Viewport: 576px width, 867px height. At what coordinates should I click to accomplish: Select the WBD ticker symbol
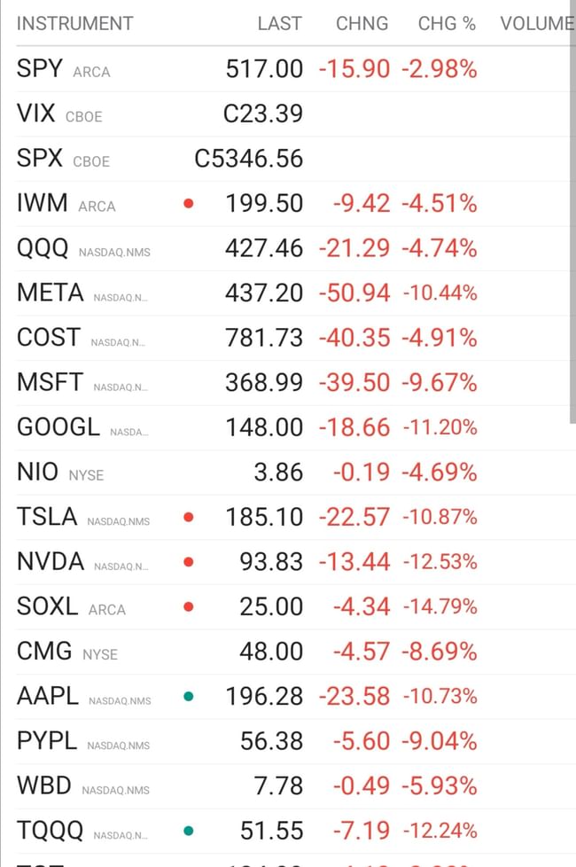(44, 786)
